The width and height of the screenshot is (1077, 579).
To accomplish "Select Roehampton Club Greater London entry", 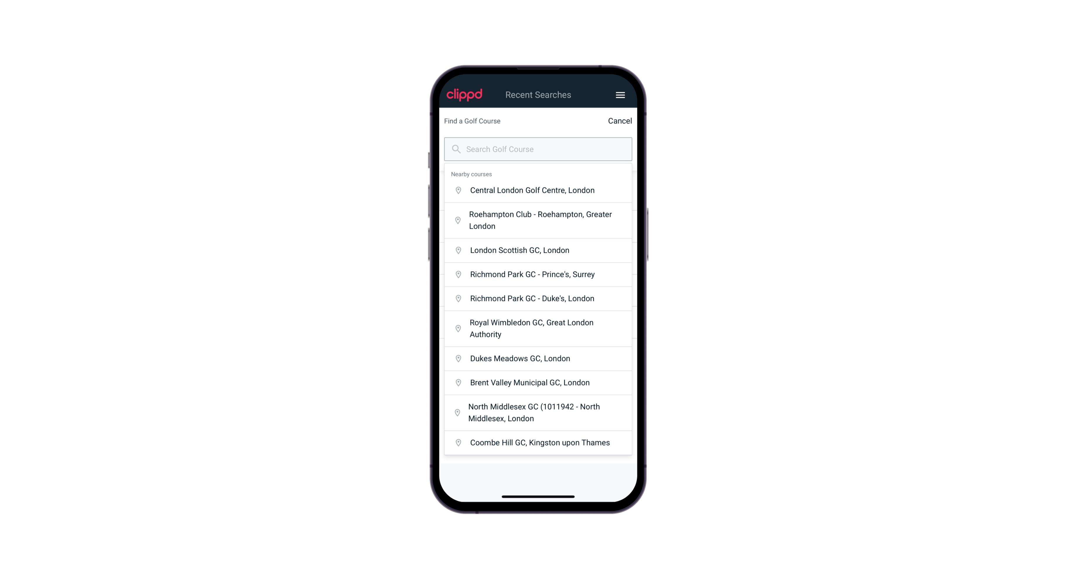I will click(538, 220).
